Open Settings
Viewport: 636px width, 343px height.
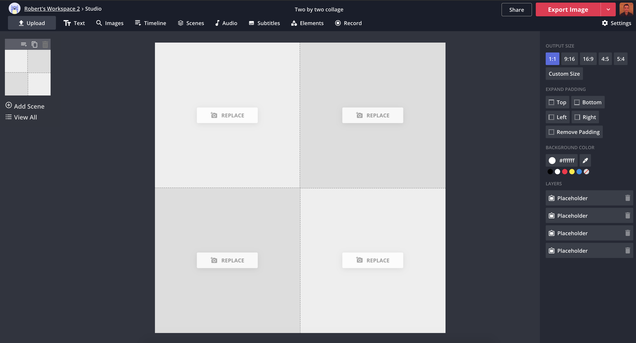click(616, 23)
